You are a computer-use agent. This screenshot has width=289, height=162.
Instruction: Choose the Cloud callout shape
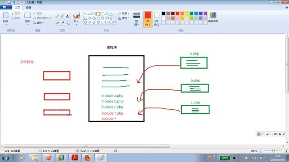pyautogui.click(x=111, y=22)
